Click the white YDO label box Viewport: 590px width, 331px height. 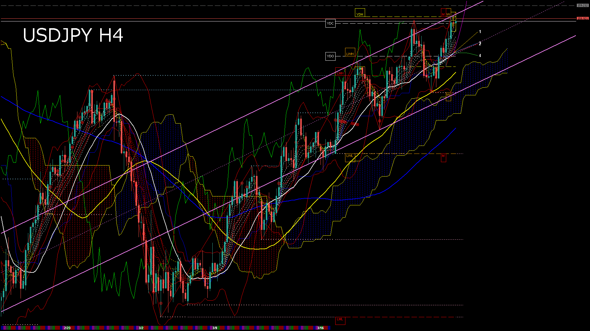click(330, 56)
